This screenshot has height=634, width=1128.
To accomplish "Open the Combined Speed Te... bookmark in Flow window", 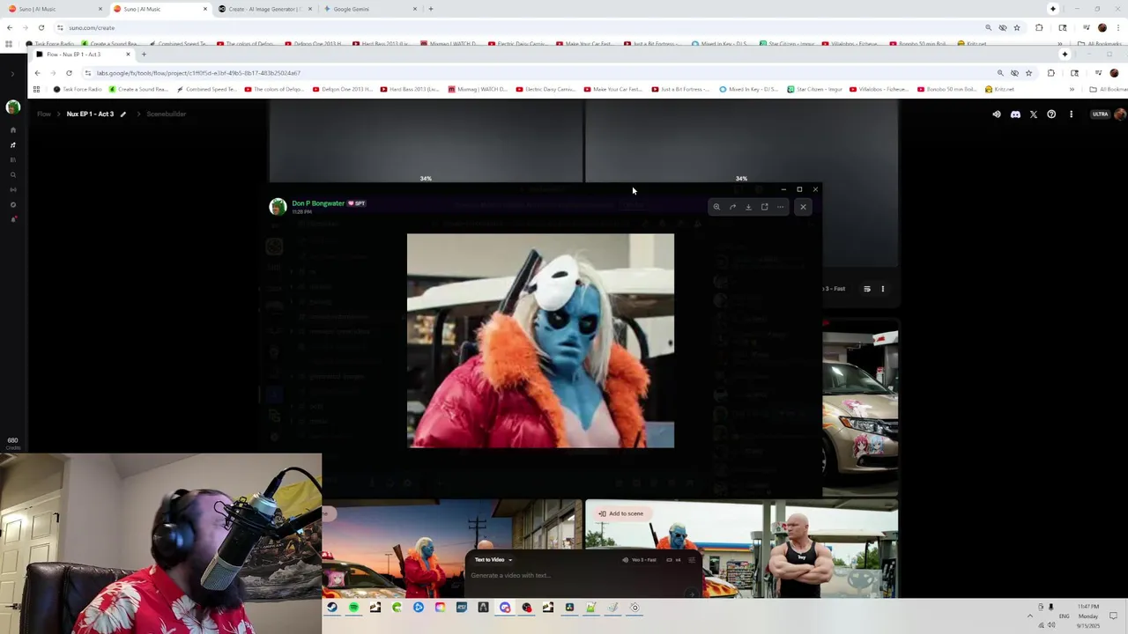I will pos(206,89).
